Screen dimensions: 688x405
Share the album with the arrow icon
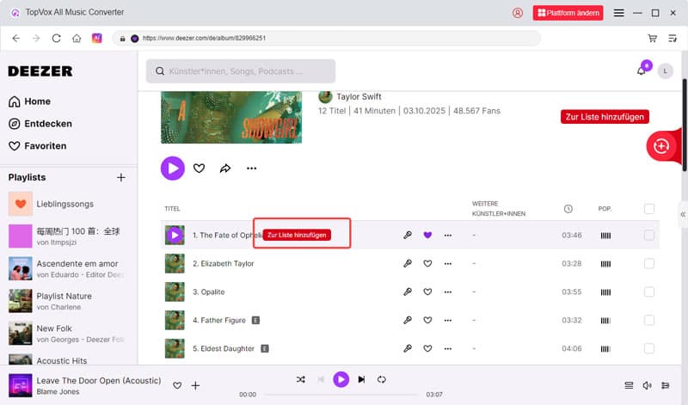225,169
